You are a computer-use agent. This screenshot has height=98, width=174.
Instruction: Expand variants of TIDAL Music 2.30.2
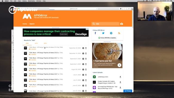(33, 54)
